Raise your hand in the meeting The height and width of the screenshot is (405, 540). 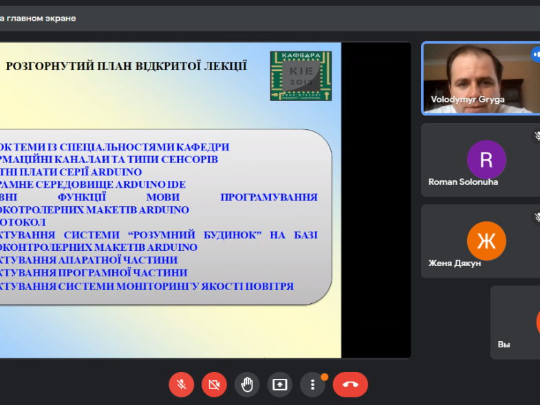coord(247,384)
